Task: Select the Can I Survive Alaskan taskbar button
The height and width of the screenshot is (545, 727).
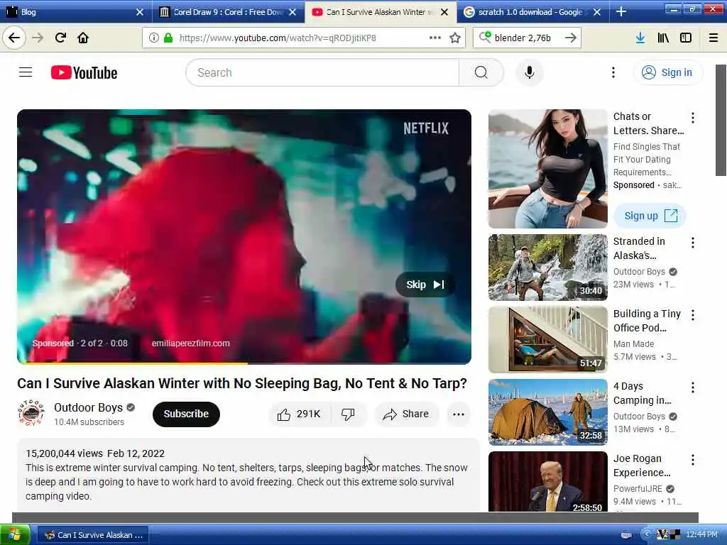Action: click(x=93, y=535)
